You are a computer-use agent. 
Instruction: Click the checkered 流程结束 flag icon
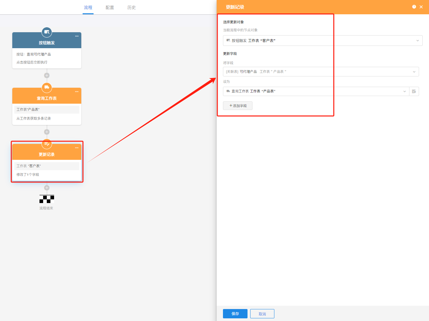click(x=47, y=199)
